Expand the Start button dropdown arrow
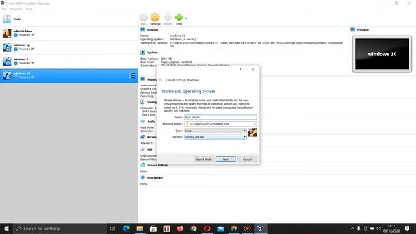This screenshot has height=234, width=416. (x=186, y=19)
